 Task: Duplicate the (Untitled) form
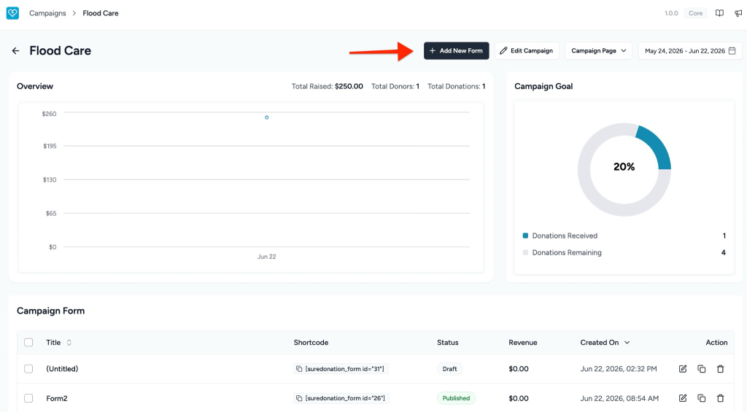click(x=701, y=369)
